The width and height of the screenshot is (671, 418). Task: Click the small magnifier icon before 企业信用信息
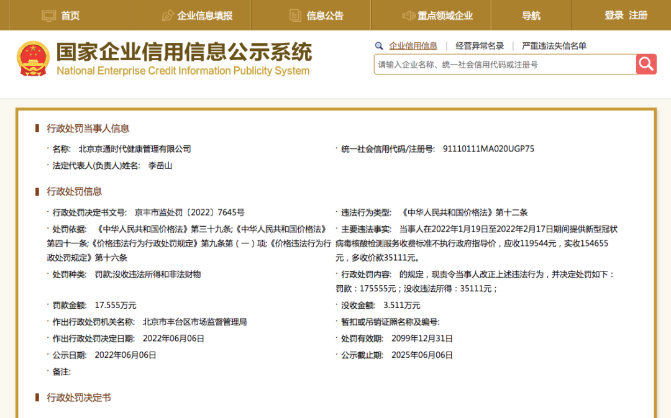coord(379,46)
